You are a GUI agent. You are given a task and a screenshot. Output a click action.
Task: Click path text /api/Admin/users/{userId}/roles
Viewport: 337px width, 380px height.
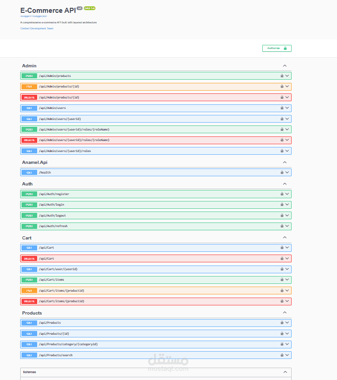(x=65, y=151)
